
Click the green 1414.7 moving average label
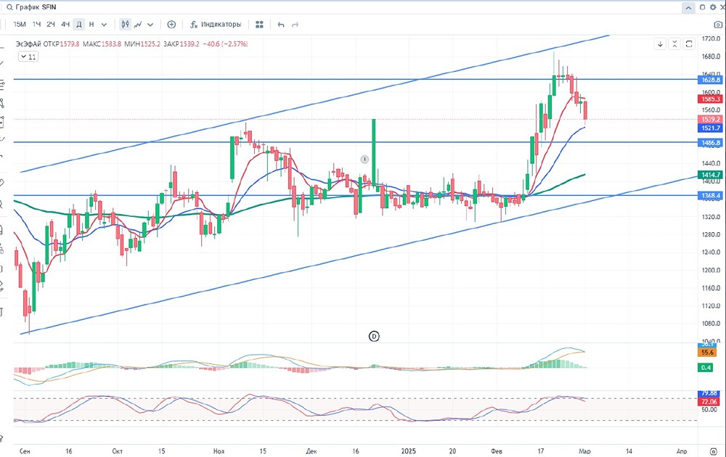click(x=711, y=175)
